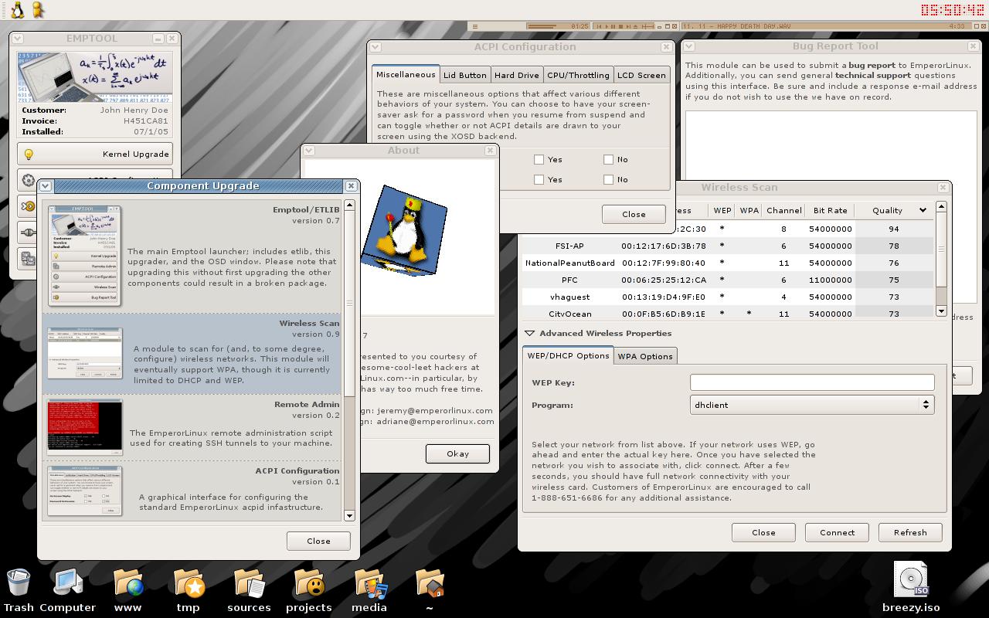The width and height of the screenshot is (989, 618).
Task: Click Refresh in Wireless Scan
Action: [x=910, y=532]
